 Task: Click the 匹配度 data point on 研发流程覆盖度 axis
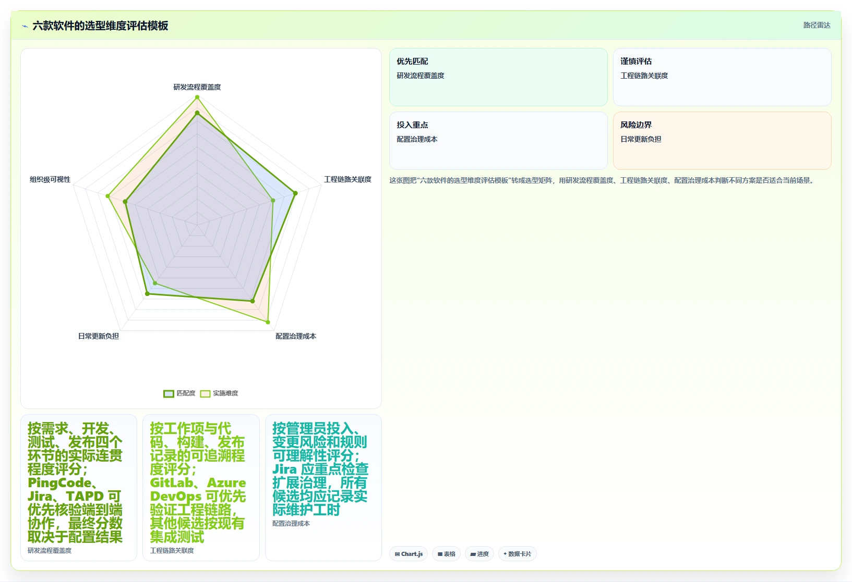197,113
